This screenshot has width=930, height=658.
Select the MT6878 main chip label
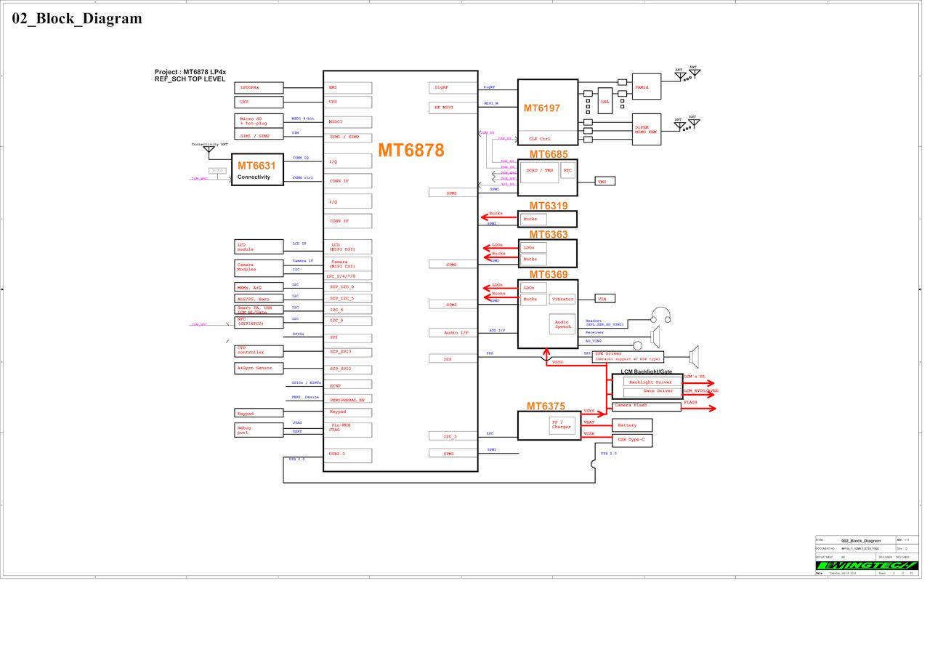[411, 151]
